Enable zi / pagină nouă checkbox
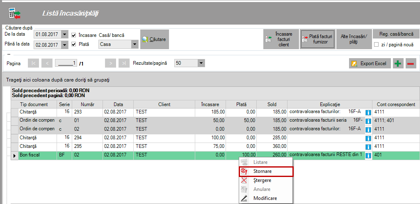This screenshot has width=420, height=204. (376, 45)
